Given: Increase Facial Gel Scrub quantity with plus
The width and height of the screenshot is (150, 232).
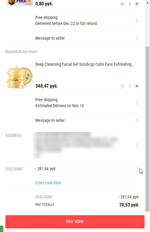Looking at the screenshot, I should 137,86.
